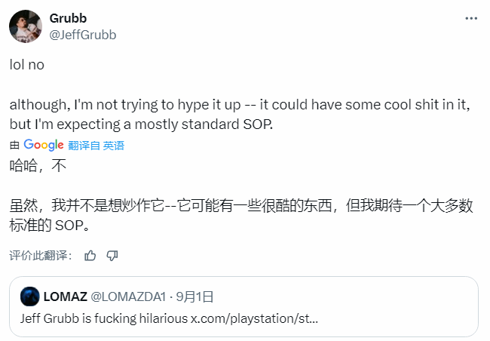Click "Jeff Grubb is fucking hilarious" text
The width and height of the screenshot is (490, 341).
[104, 318]
